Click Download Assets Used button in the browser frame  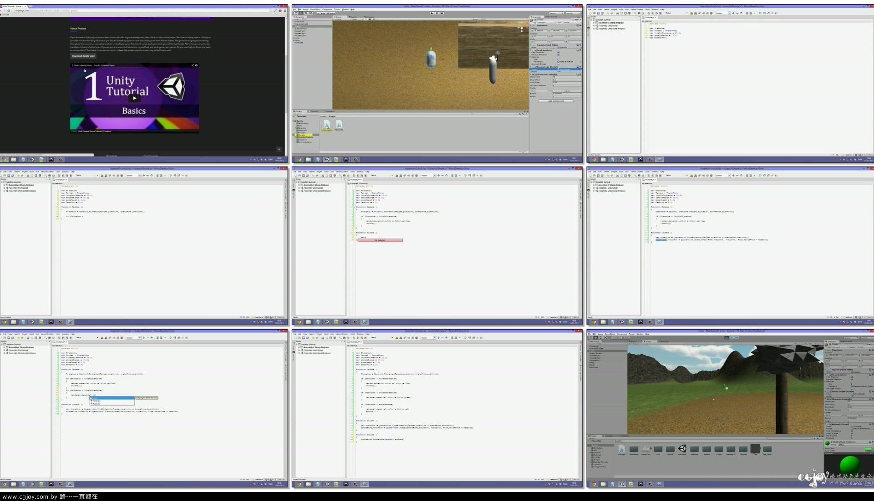(x=83, y=56)
